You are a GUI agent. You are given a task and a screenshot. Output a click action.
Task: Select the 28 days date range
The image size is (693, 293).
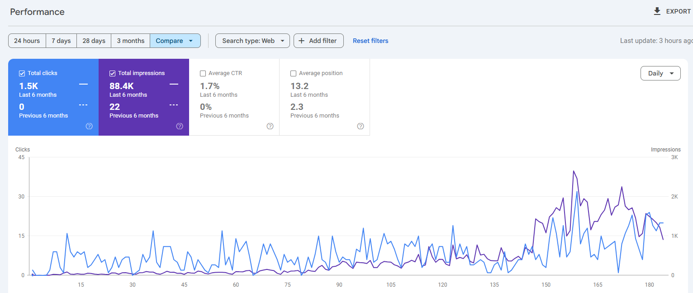(94, 41)
